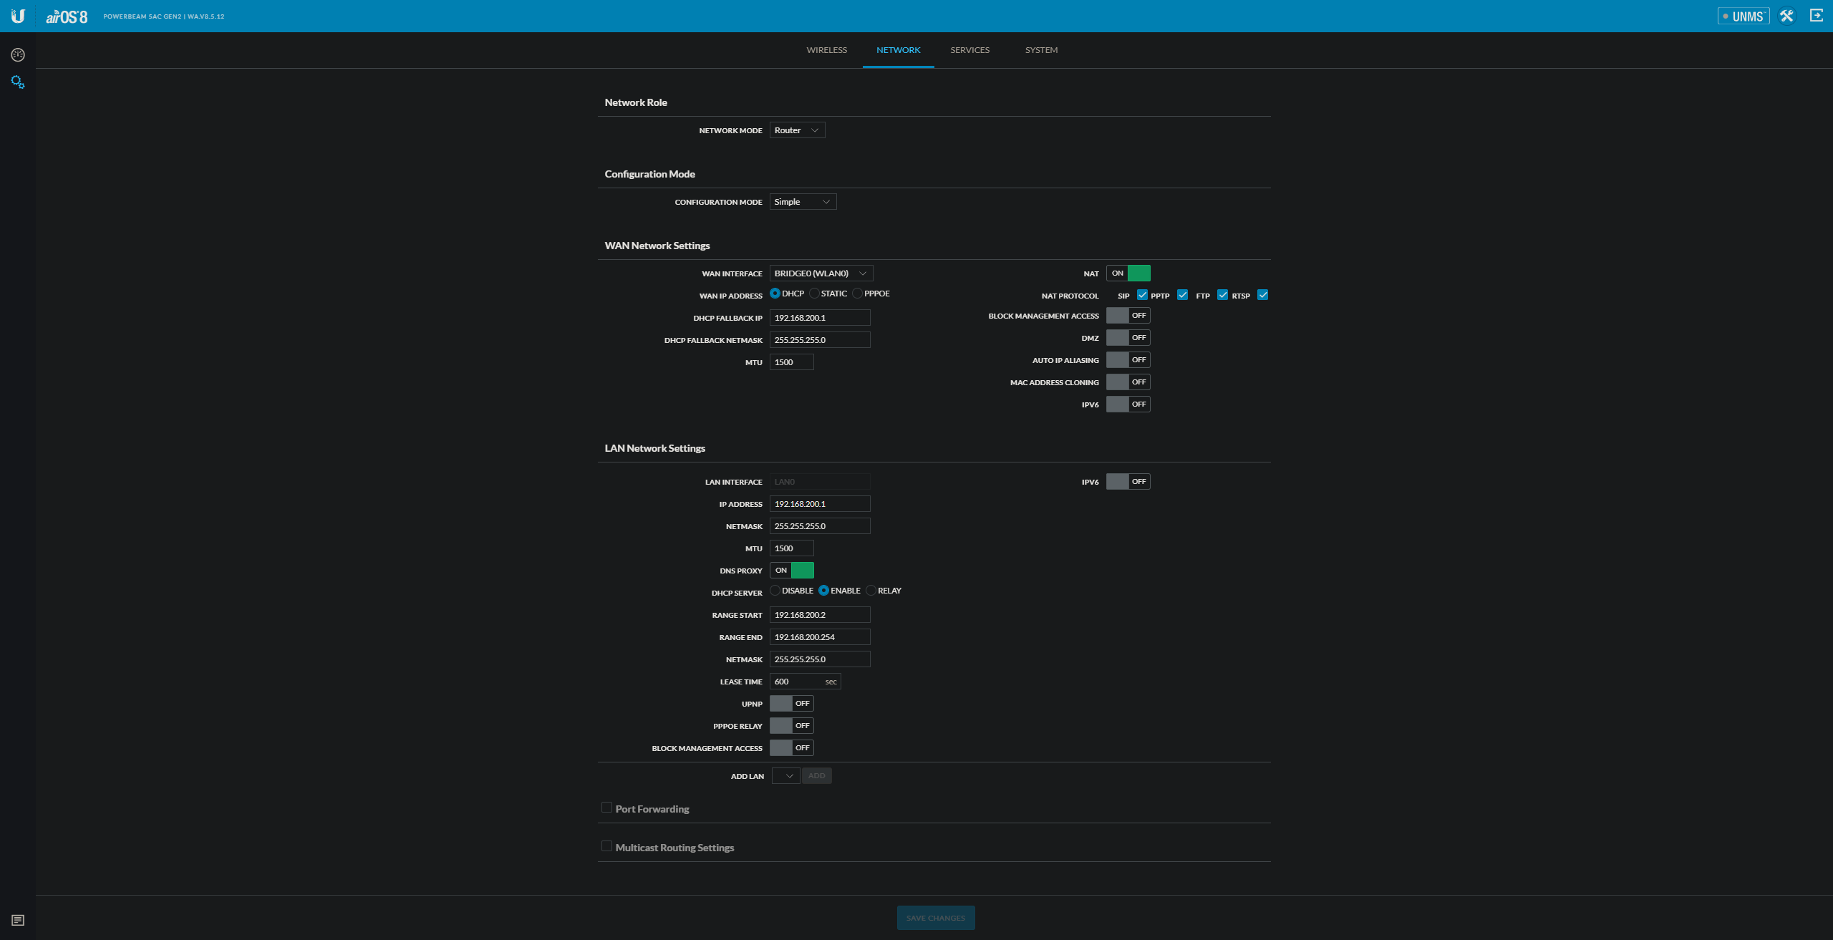Screen dimensions: 1833x940
Task: Click the Ubiquiti logo icon
Action: click(18, 16)
